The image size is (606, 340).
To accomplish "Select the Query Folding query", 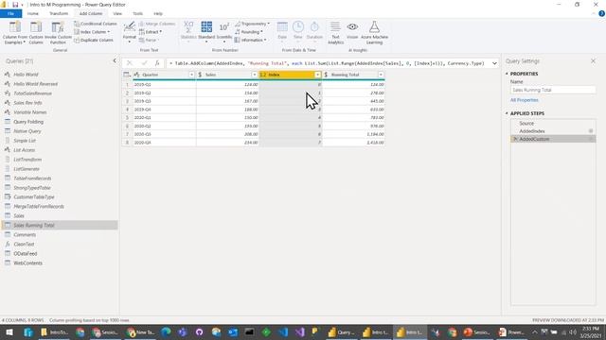I will click(x=28, y=122).
